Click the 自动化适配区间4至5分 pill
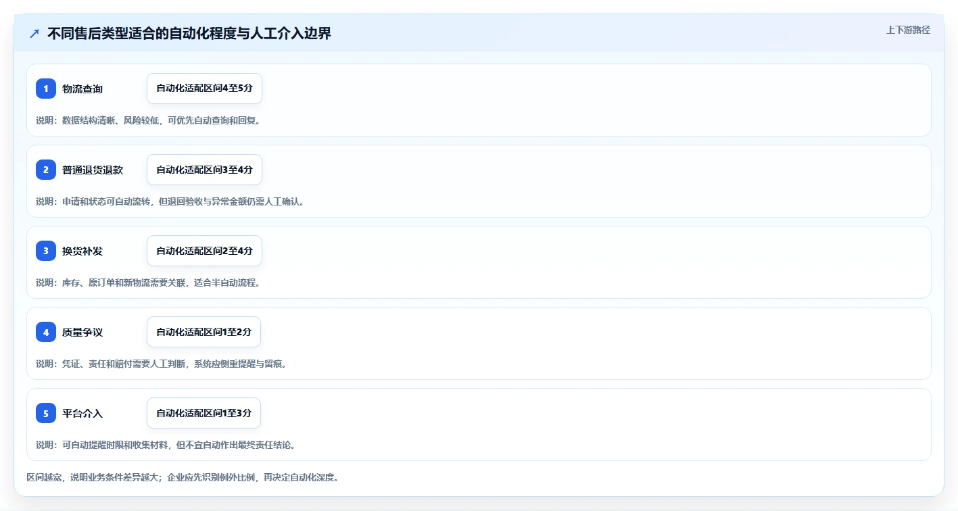Viewport: 958px width, 511px height. click(x=204, y=89)
